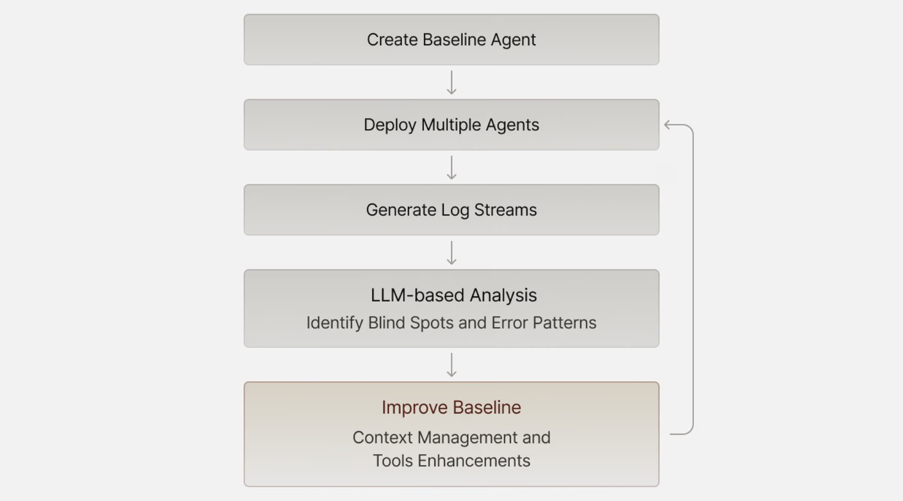This screenshot has height=501, width=903.
Task: Select the Improve Baseline heading text
Action: click(x=451, y=407)
